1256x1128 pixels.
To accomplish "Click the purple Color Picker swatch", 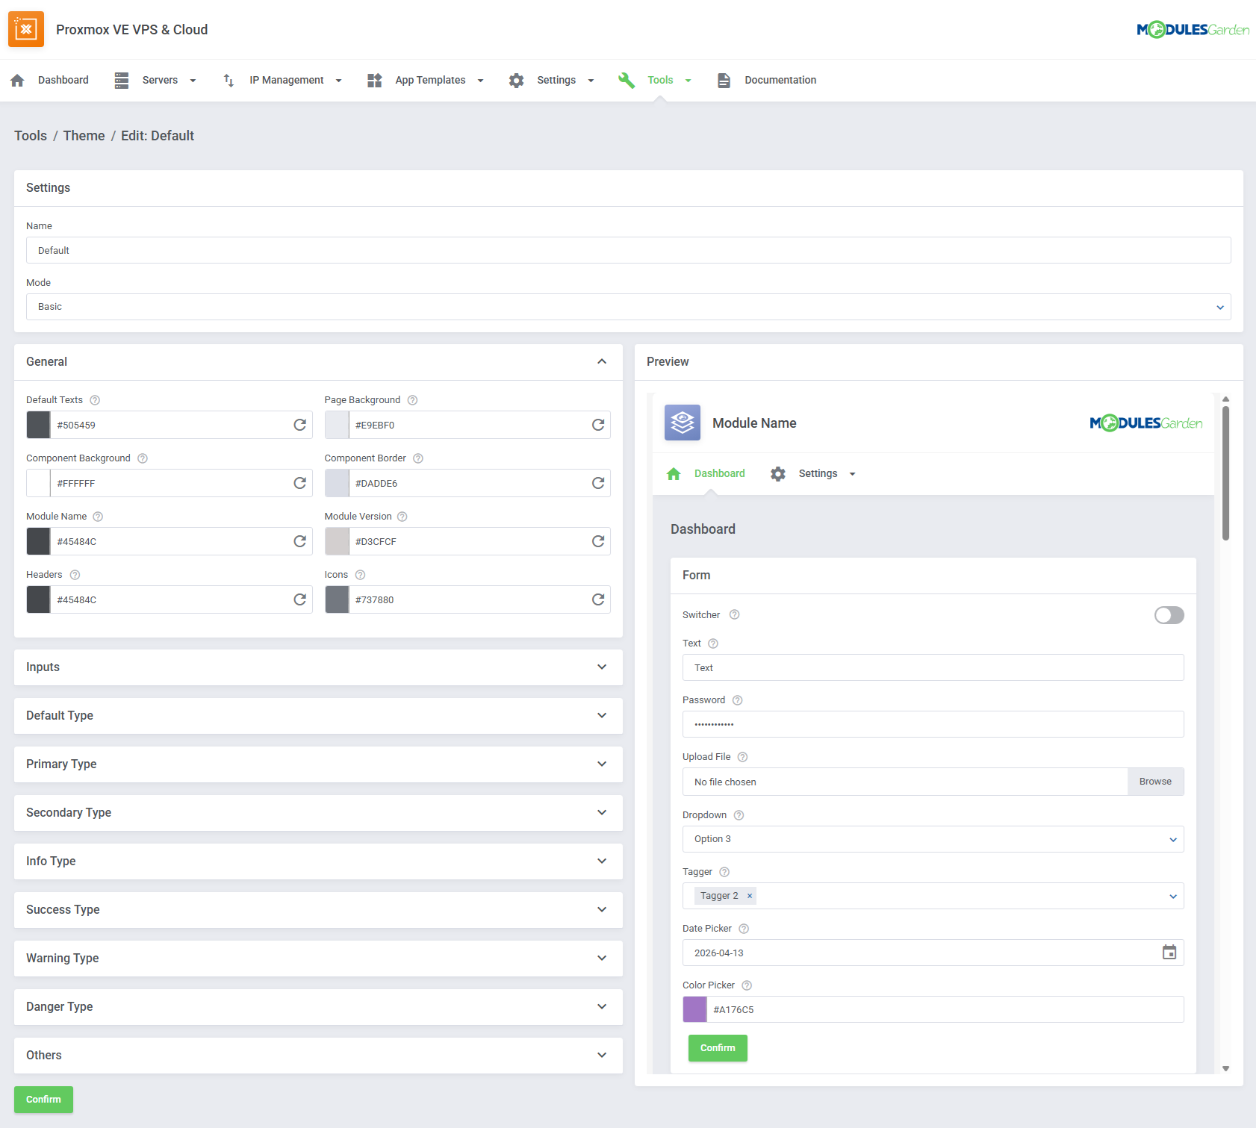I will [x=694, y=1009].
